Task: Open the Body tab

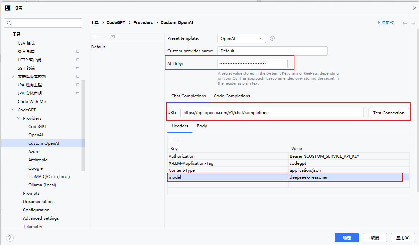Action: tap(202, 126)
